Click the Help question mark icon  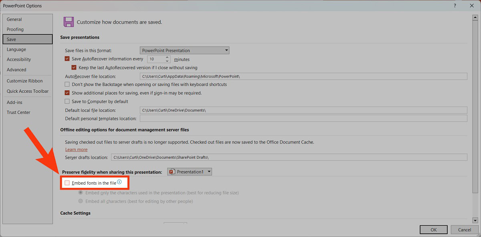pyautogui.click(x=455, y=6)
